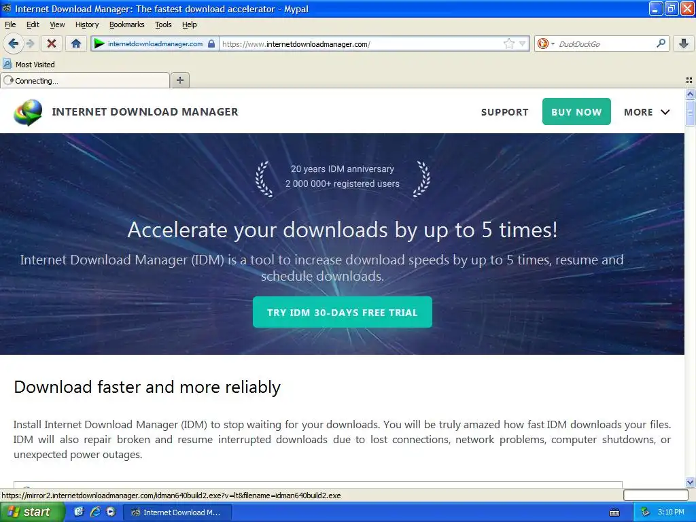Open the Tools menu
696x522 pixels.
(163, 24)
